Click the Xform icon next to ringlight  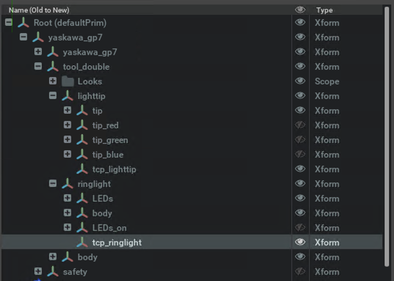coord(68,184)
